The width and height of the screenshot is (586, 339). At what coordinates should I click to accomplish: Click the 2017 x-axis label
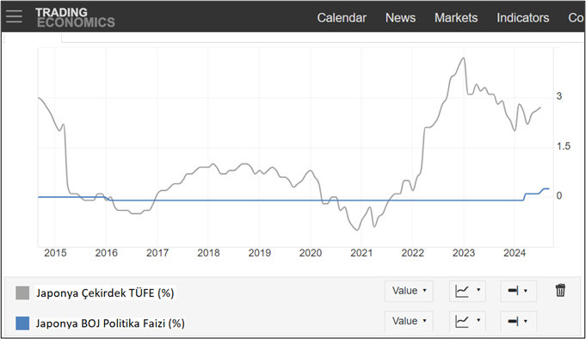click(x=157, y=253)
